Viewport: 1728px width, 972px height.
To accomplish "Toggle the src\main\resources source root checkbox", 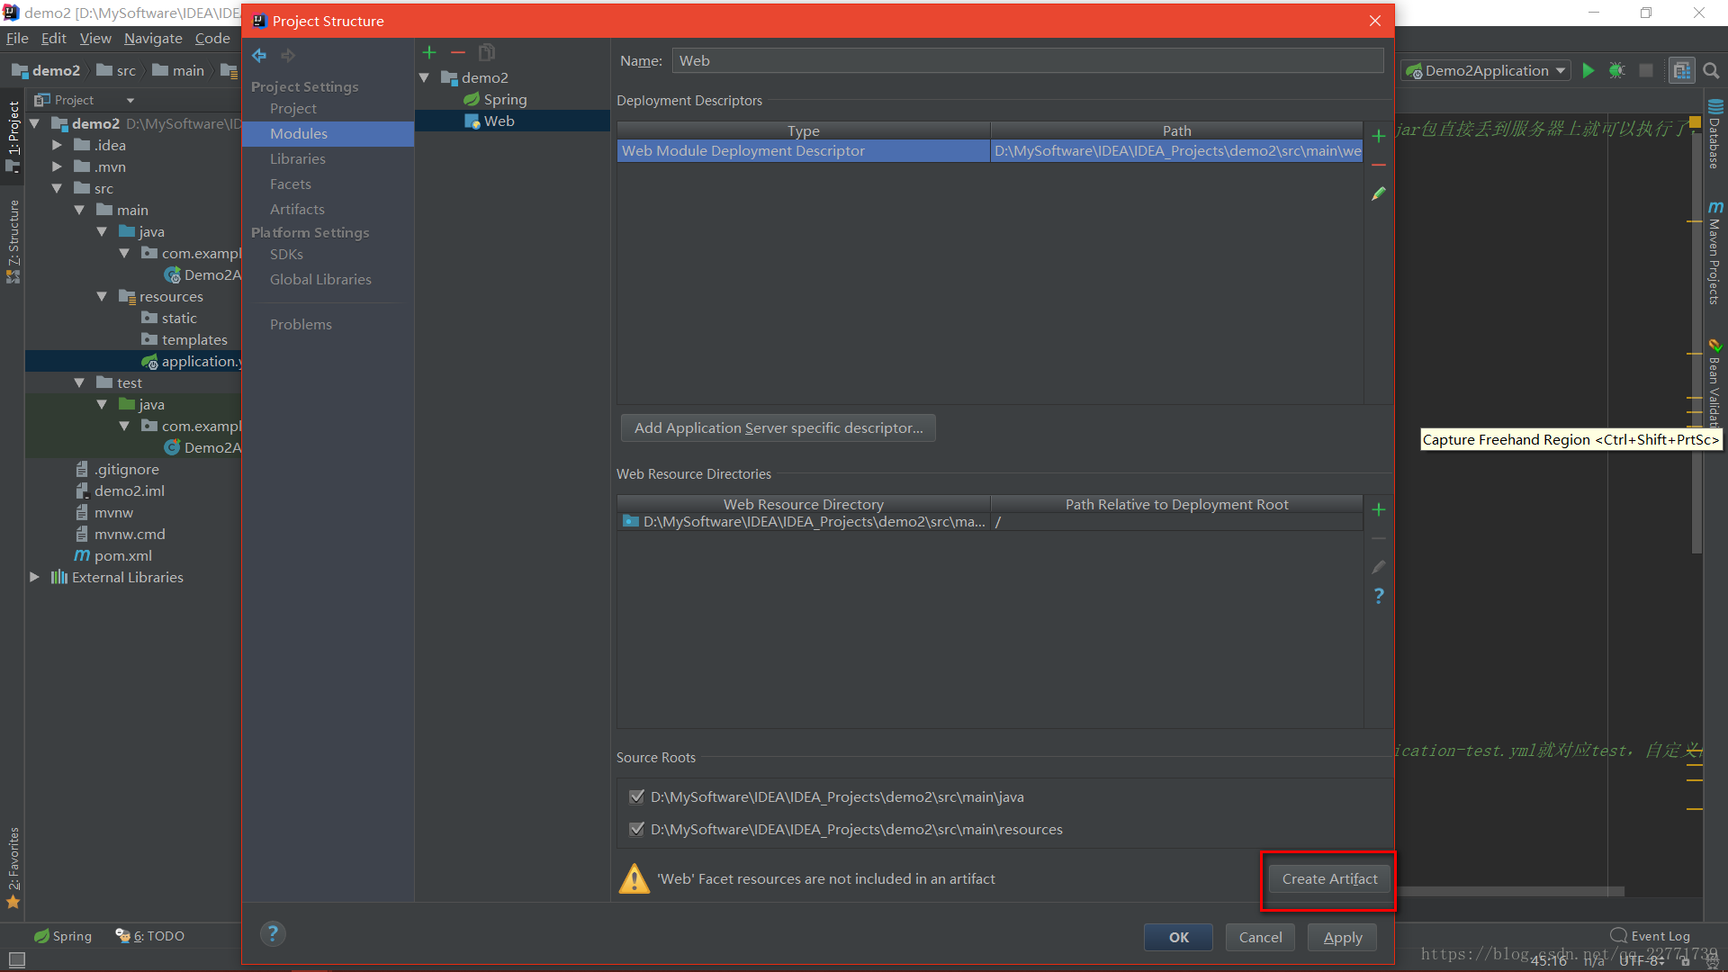I will pos(637,829).
